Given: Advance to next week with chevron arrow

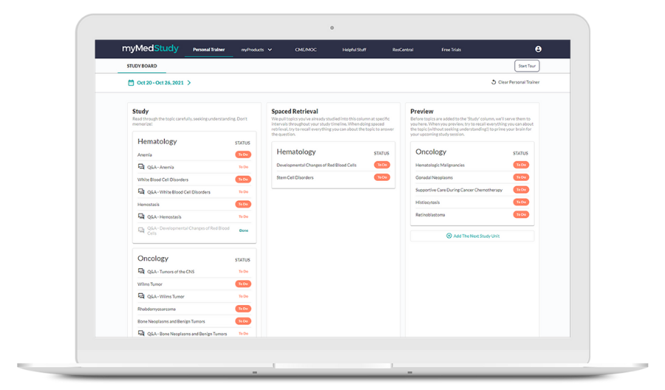Looking at the screenshot, I should (189, 83).
